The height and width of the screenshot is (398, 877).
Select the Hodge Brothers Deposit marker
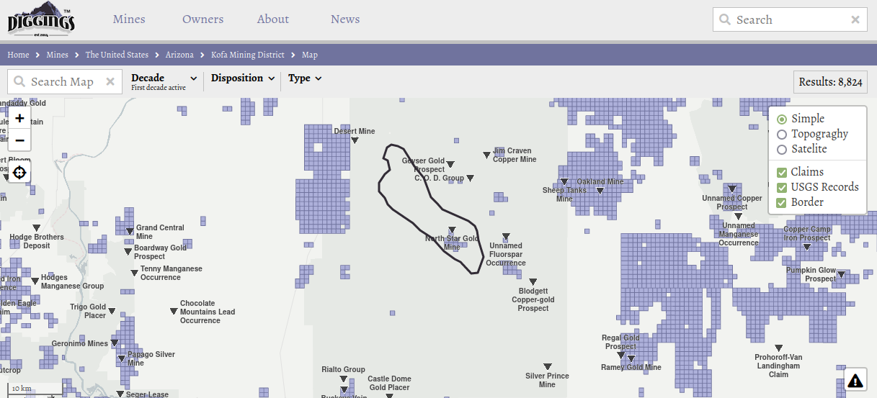point(36,228)
